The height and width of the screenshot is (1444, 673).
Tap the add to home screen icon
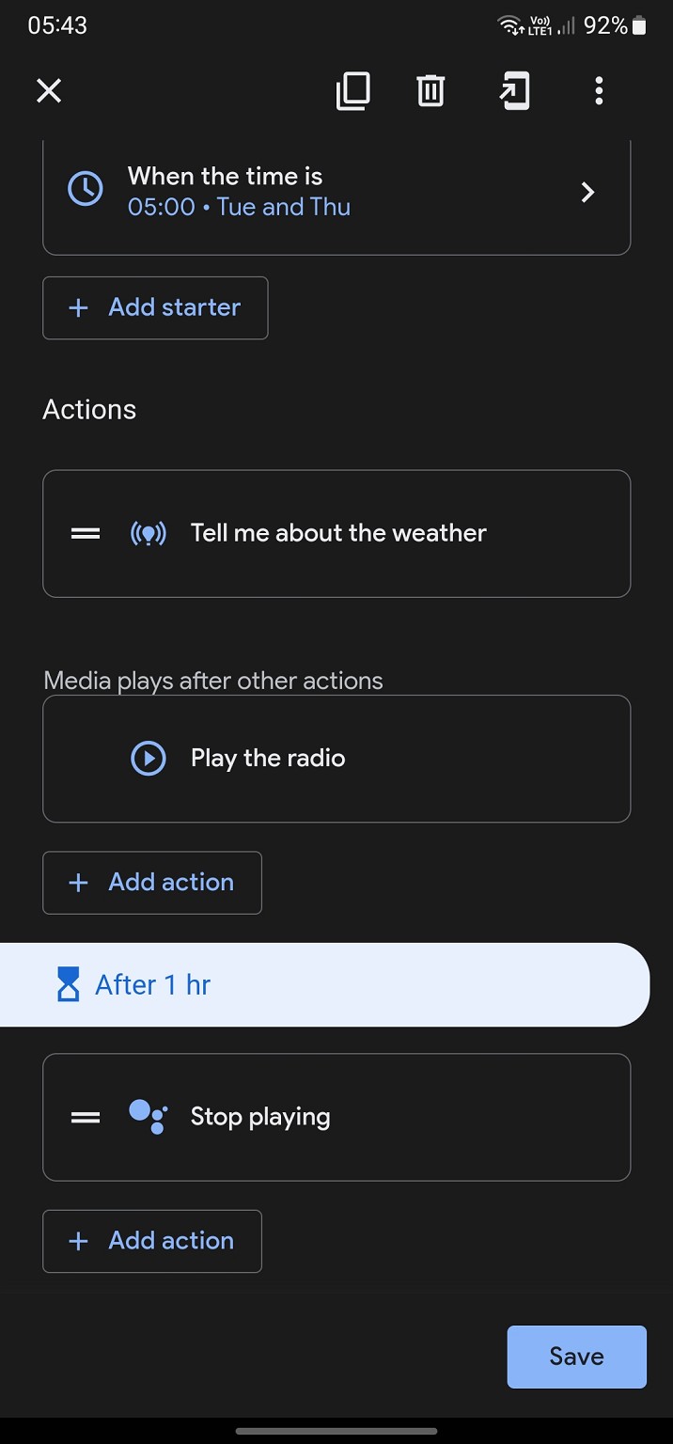514,91
